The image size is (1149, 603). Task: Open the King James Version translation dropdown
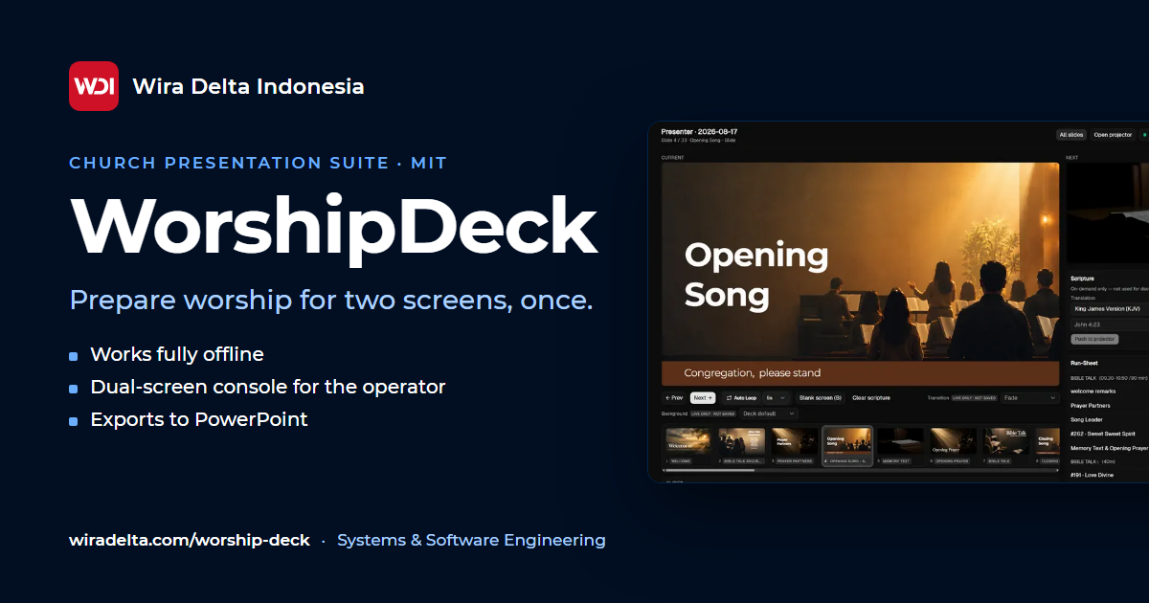coord(1110,309)
